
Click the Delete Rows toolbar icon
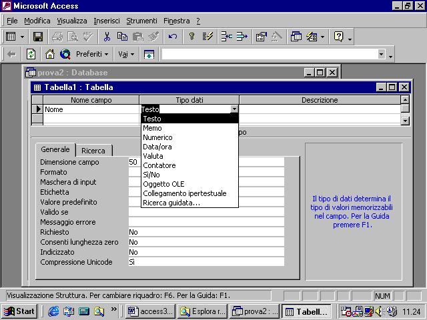tap(242, 37)
